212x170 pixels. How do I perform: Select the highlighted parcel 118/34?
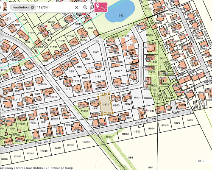click(x=106, y=105)
